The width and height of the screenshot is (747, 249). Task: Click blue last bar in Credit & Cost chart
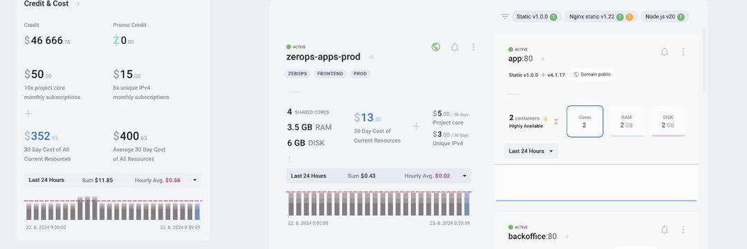197,212
